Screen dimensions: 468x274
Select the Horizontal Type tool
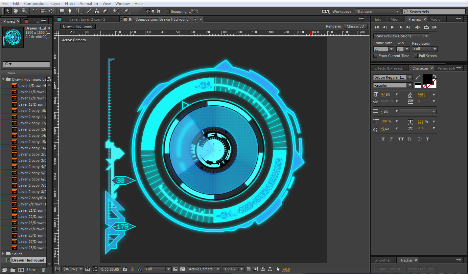coord(79,11)
